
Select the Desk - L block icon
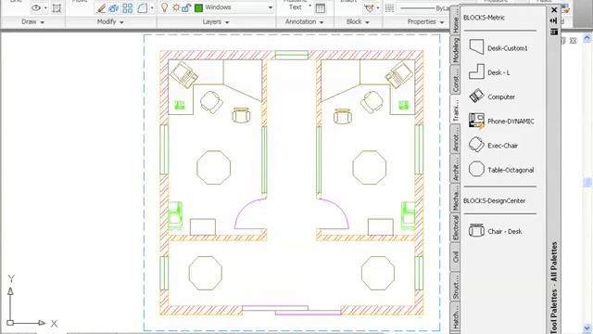476,71
